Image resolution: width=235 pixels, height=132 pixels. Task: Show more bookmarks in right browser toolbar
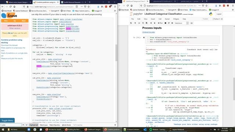(x=233, y=10)
